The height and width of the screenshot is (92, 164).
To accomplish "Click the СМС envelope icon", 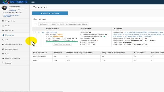I will pos(3,26).
